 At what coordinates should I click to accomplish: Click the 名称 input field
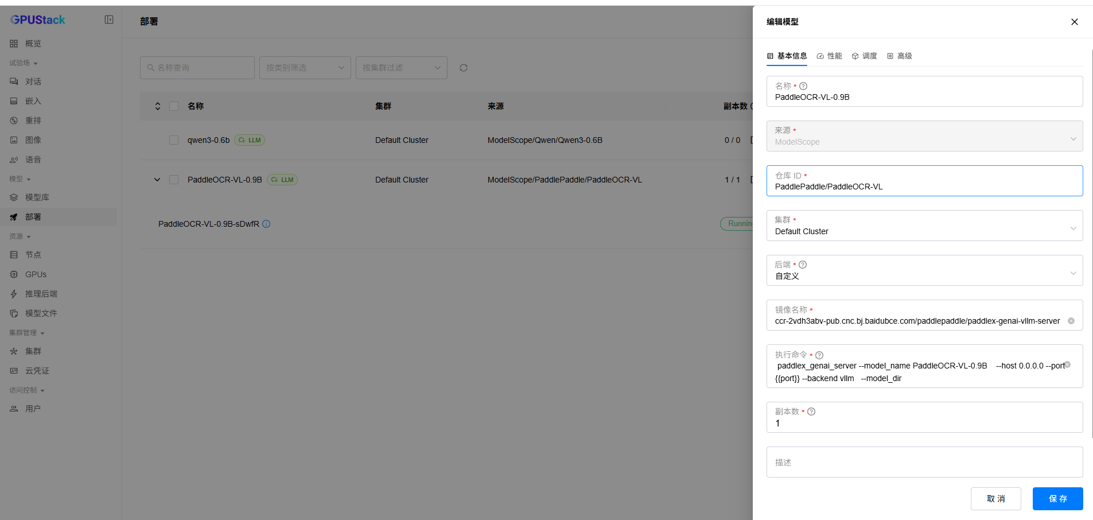point(925,91)
